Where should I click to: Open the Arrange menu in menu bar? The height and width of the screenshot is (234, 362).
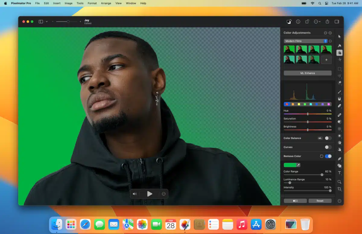pyautogui.click(x=106, y=3)
